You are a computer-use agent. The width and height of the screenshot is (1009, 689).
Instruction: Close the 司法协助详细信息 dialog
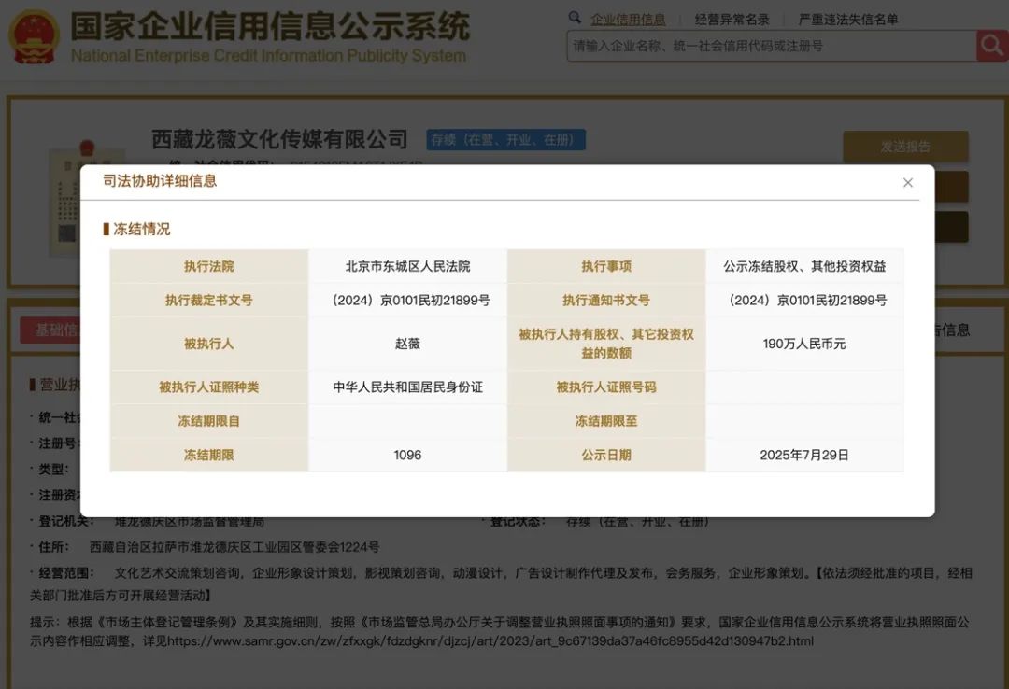point(907,183)
